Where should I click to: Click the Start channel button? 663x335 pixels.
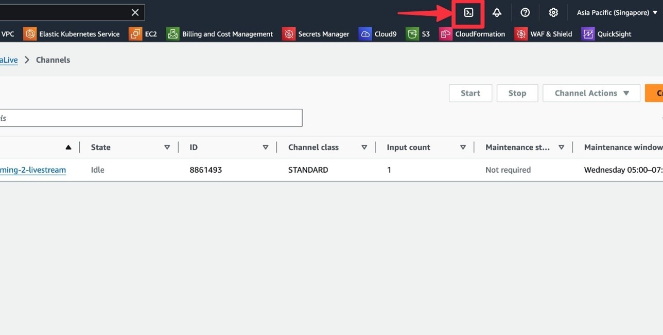(470, 94)
